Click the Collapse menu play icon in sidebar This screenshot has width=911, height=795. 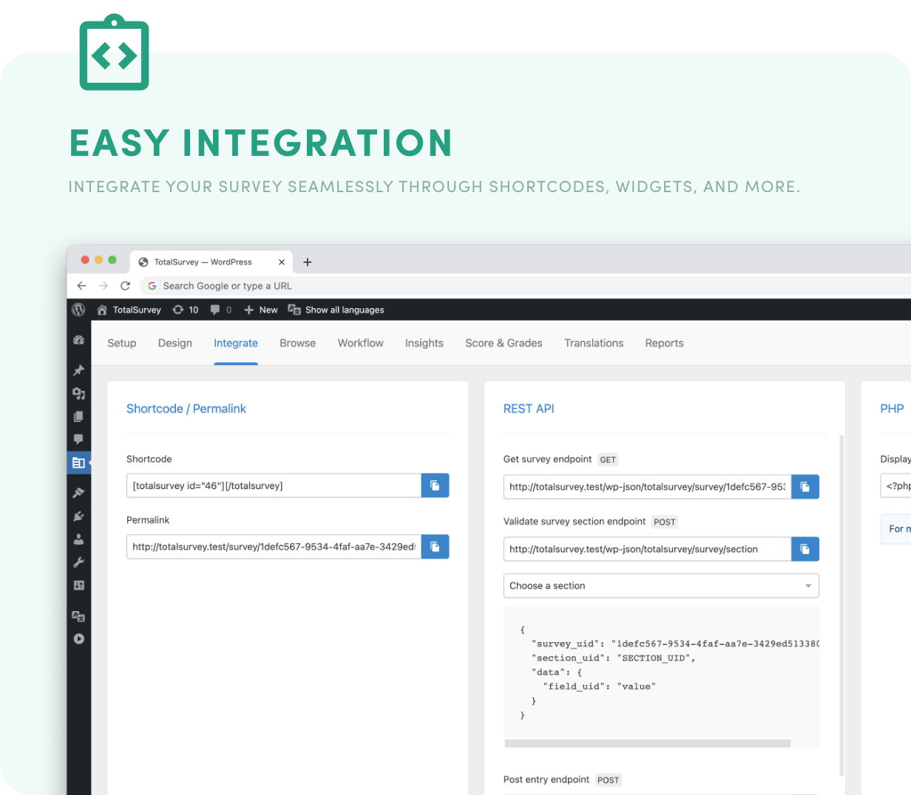point(78,638)
